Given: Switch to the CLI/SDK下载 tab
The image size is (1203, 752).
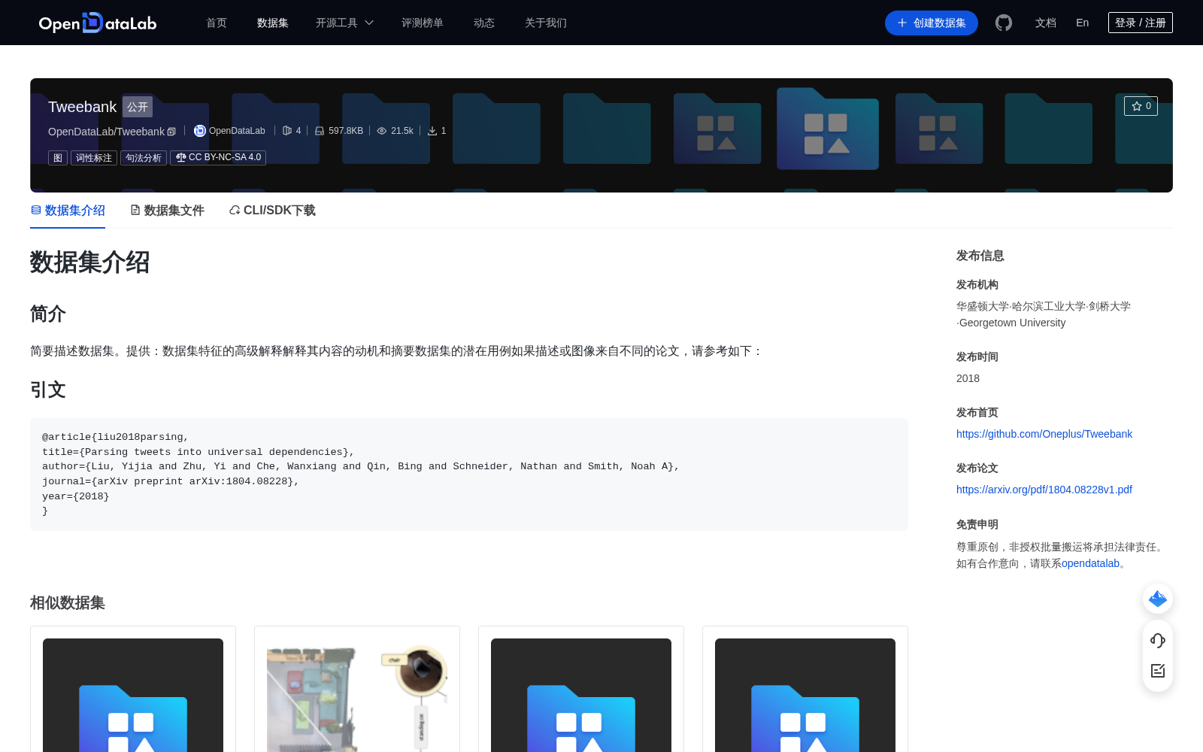Looking at the screenshot, I should (272, 211).
